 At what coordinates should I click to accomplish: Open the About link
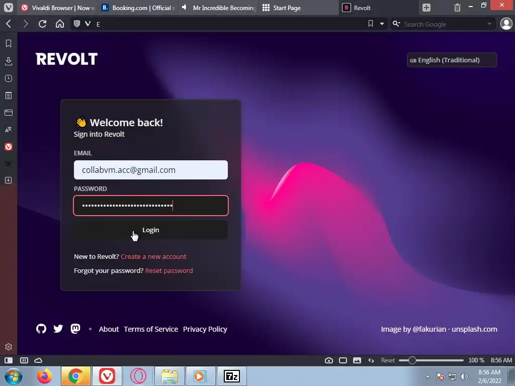pos(109,329)
